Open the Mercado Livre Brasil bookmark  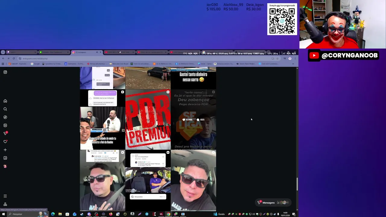[x=119, y=64]
